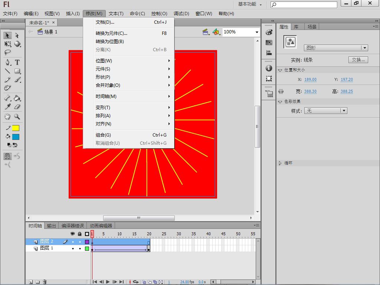Select the Pen tool
Screen dimensions: 380x285
[7, 62]
